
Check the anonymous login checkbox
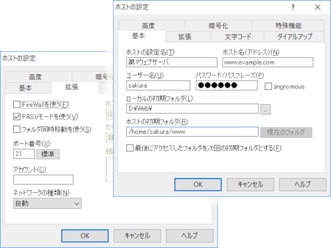coord(268,86)
